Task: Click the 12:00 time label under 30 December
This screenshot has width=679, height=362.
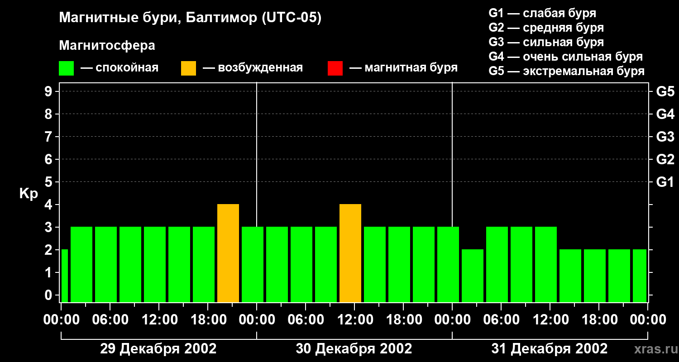Action: (x=354, y=320)
